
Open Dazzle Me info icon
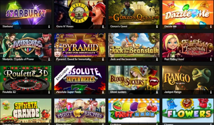click(x=211, y=26)
